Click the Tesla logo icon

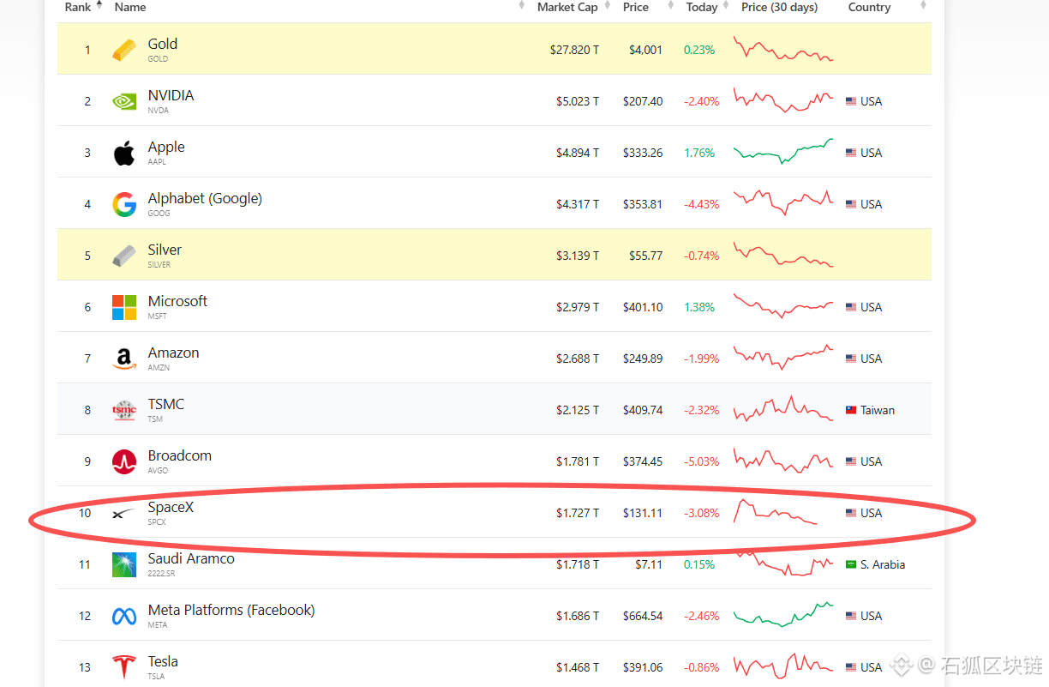click(124, 667)
